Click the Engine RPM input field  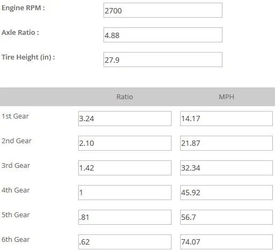(163, 10)
